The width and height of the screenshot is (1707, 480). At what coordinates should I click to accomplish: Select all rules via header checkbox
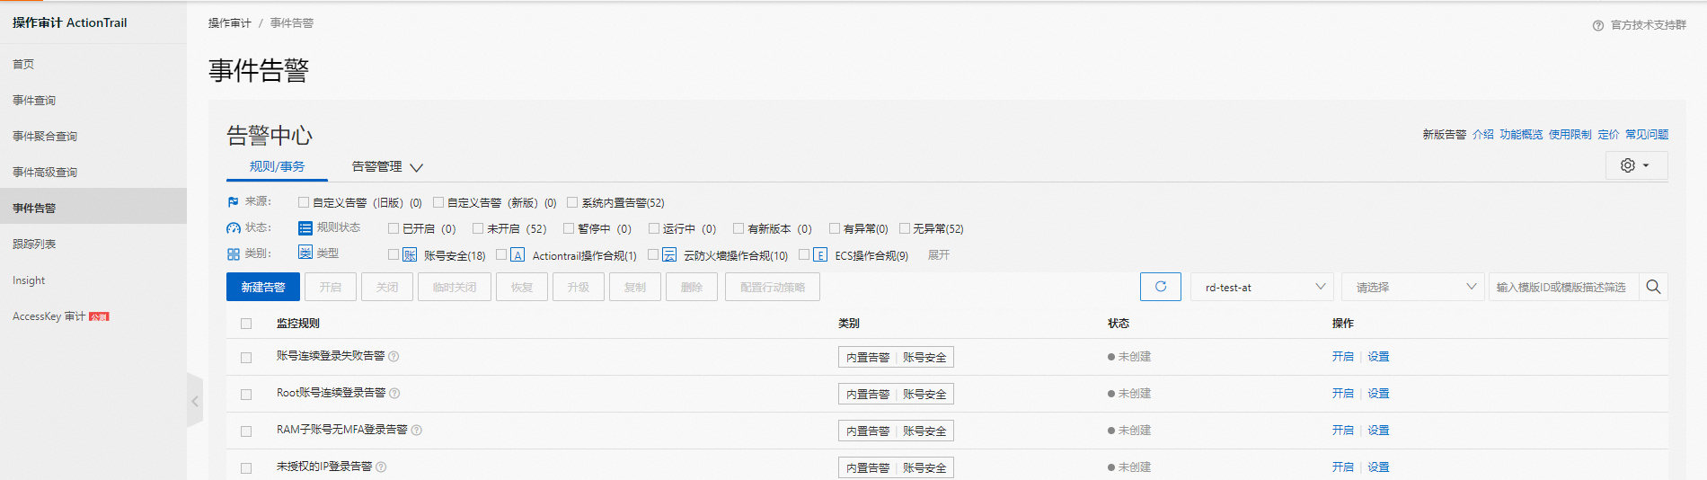pyautogui.click(x=246, y=324)
